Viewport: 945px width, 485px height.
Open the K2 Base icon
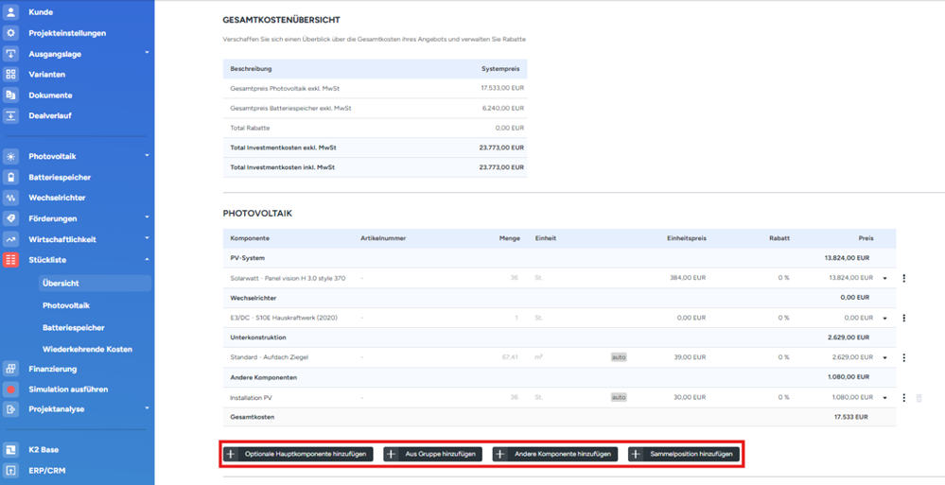11,450
